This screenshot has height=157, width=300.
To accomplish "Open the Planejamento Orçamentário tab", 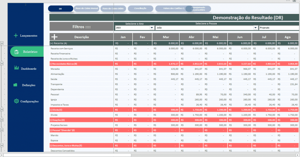I will pos(198,8).
